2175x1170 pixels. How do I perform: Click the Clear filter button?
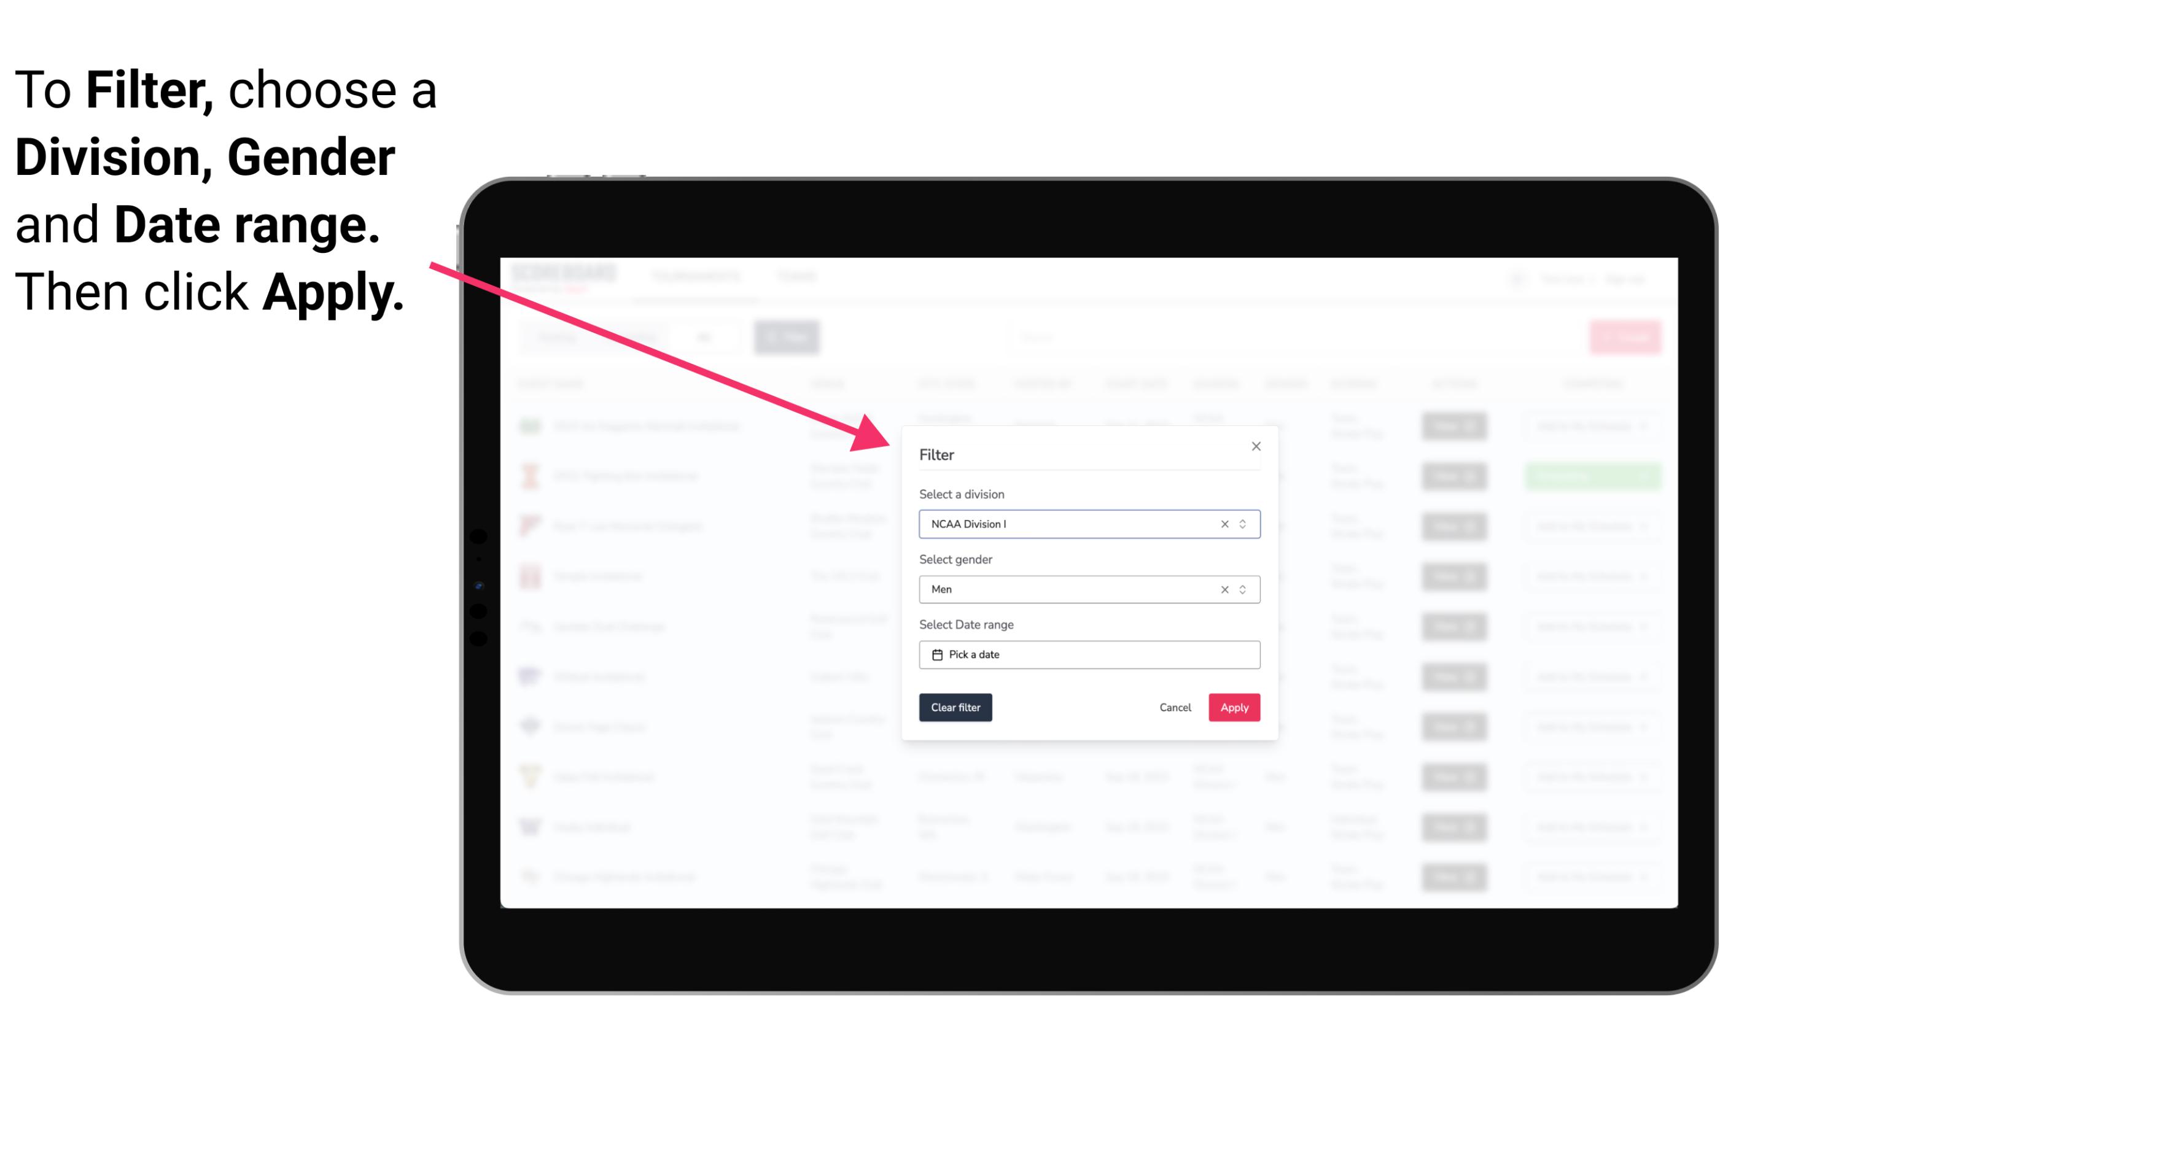click(955, 708)
